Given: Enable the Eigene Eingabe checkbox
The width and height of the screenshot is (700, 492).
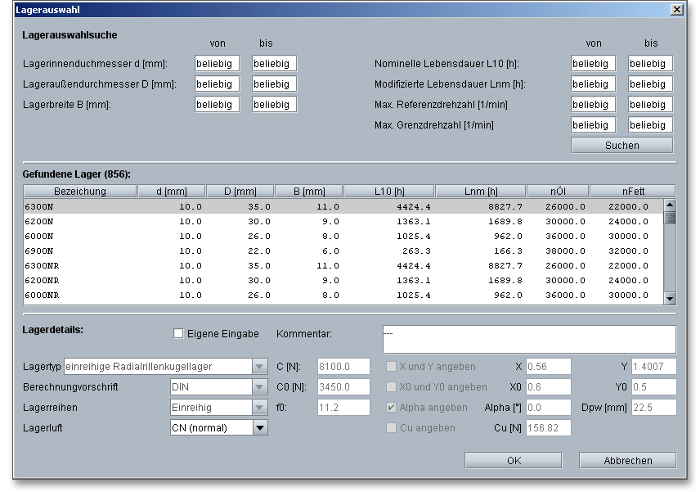Looking at the screenshot, I should coord(178,334).
